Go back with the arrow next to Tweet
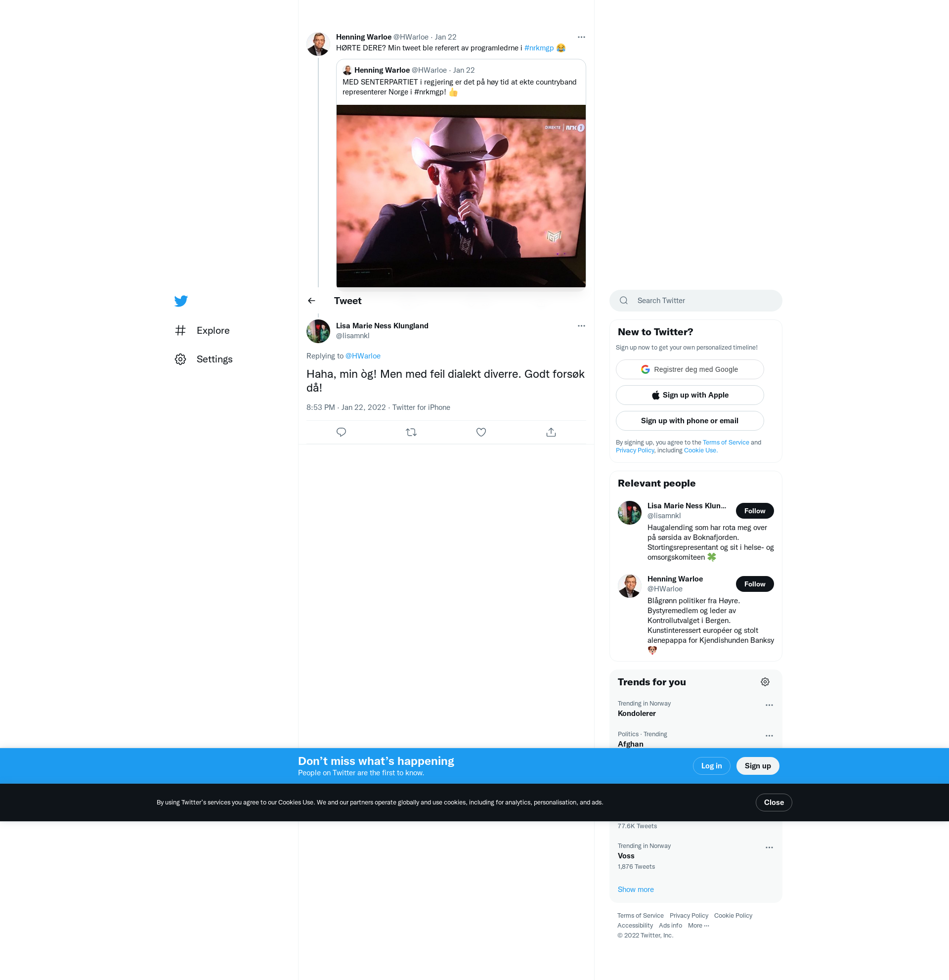949x980 pixels. (311, 301)
